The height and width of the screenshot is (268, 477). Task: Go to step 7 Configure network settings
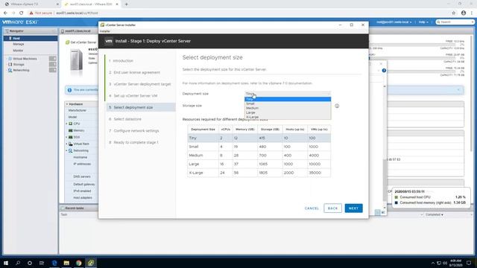tap(134, 131)
